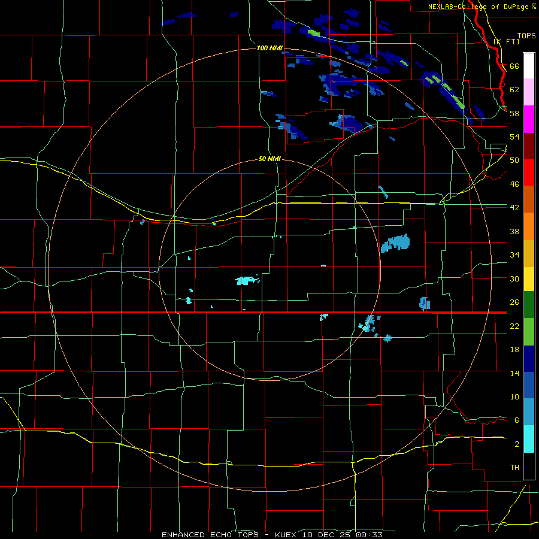Click the '62' legend scale value
The width and height of the screenshot is (539, 539).
coord(514,90)
